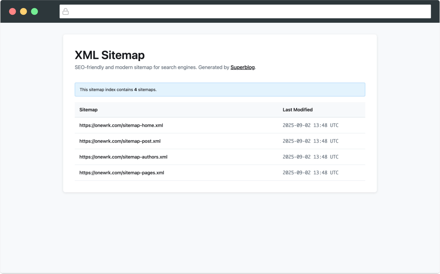This screenshot has width=440, height=274.
Task: Open the sitemap-authors.xml link
Action: click(123, 157)
